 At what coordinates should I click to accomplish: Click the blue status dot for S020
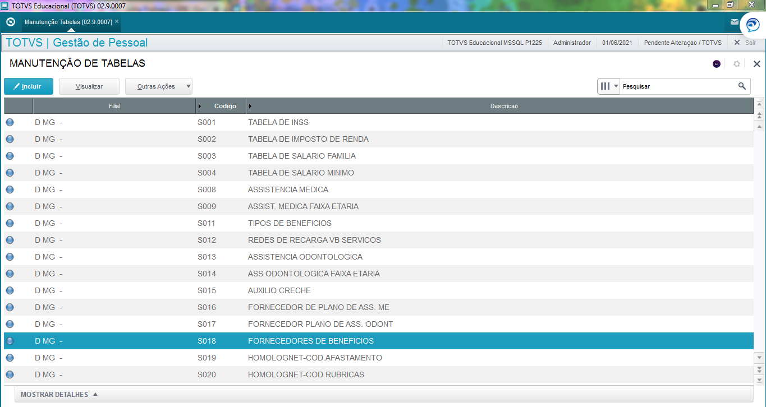(x=10, y=374)
